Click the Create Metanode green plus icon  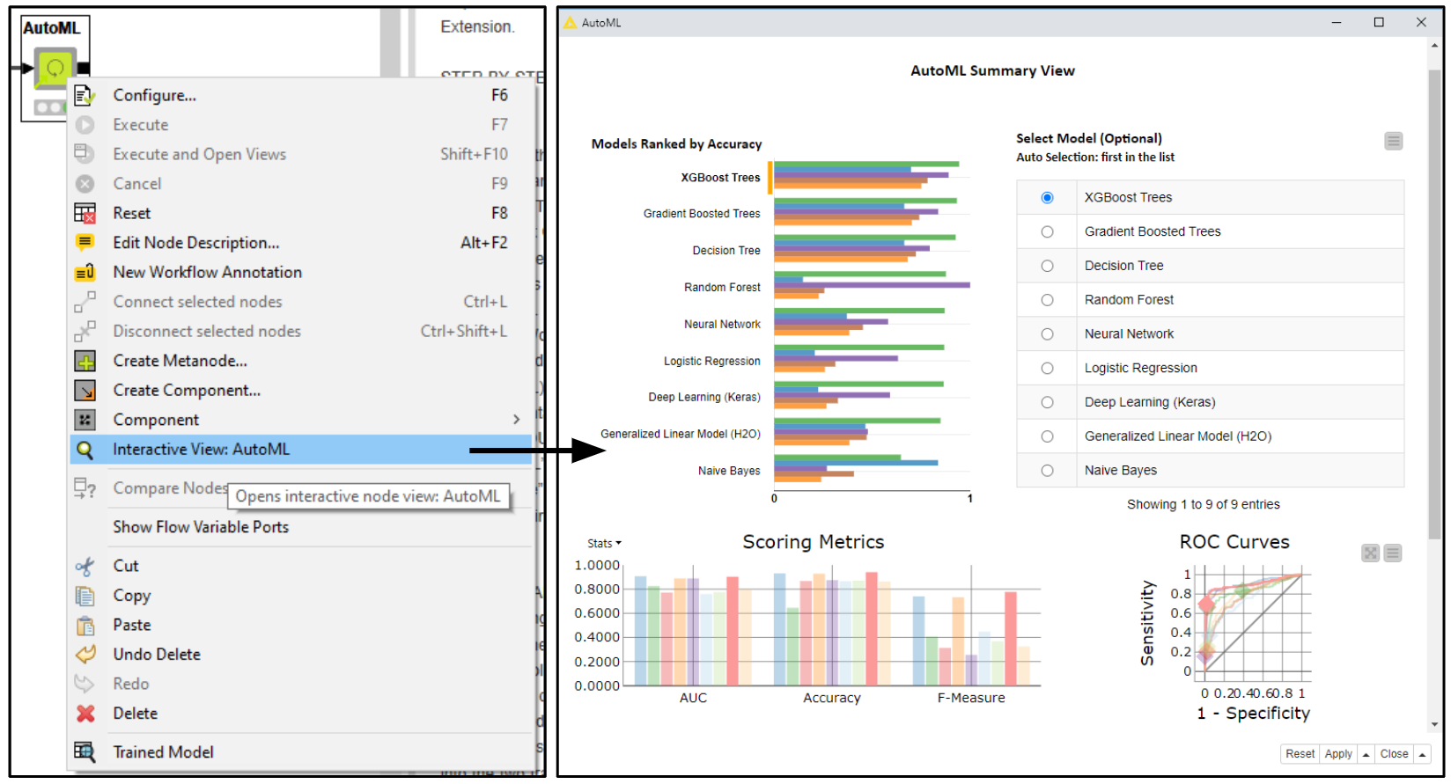pyautogui.click(x=85, y=361)
